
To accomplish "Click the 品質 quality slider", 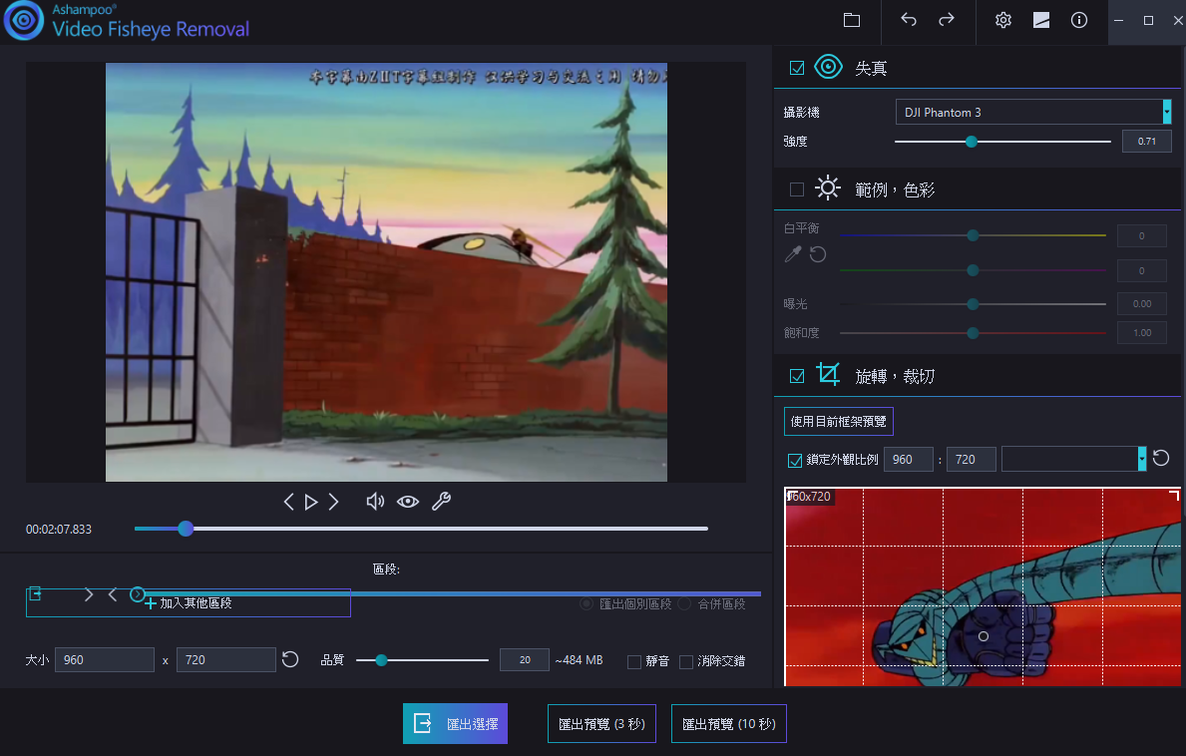I will click(422, 660).
